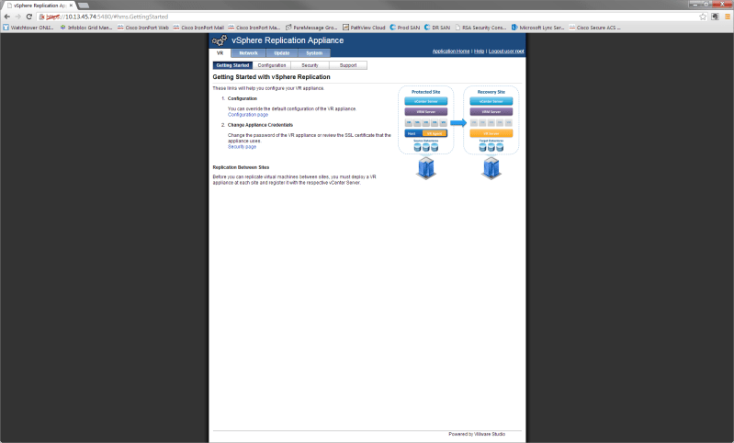Go to the Security sub-tab
This screenshot has height=443, width=734.
pos(311,65)
